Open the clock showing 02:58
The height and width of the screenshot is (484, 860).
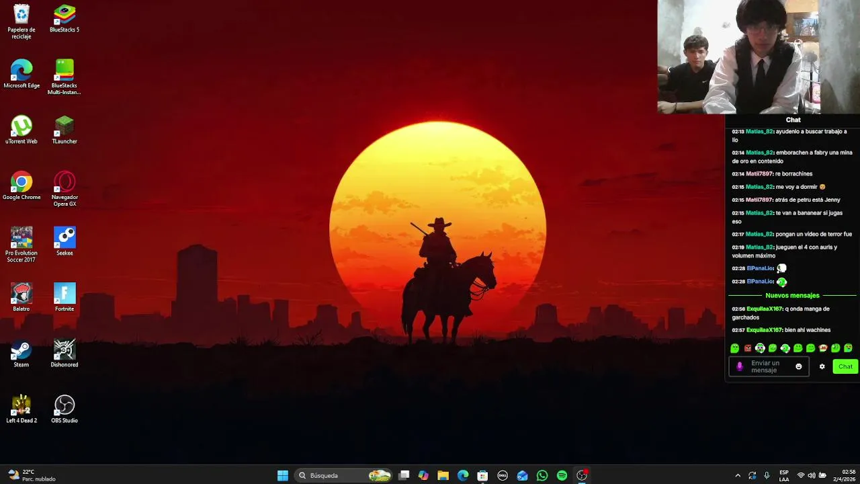tap(845, 475)
